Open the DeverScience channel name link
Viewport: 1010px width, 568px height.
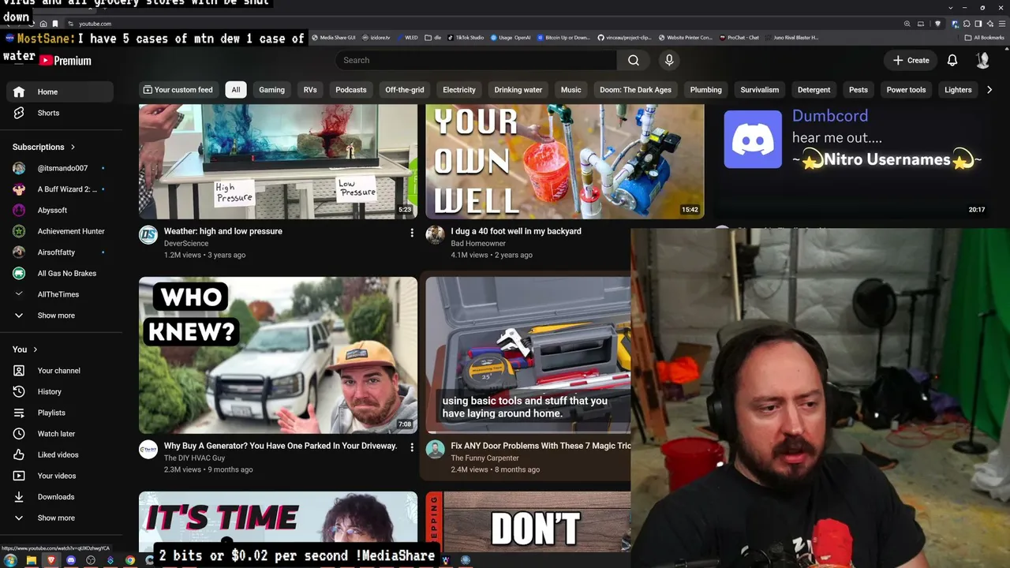[186, 244]
